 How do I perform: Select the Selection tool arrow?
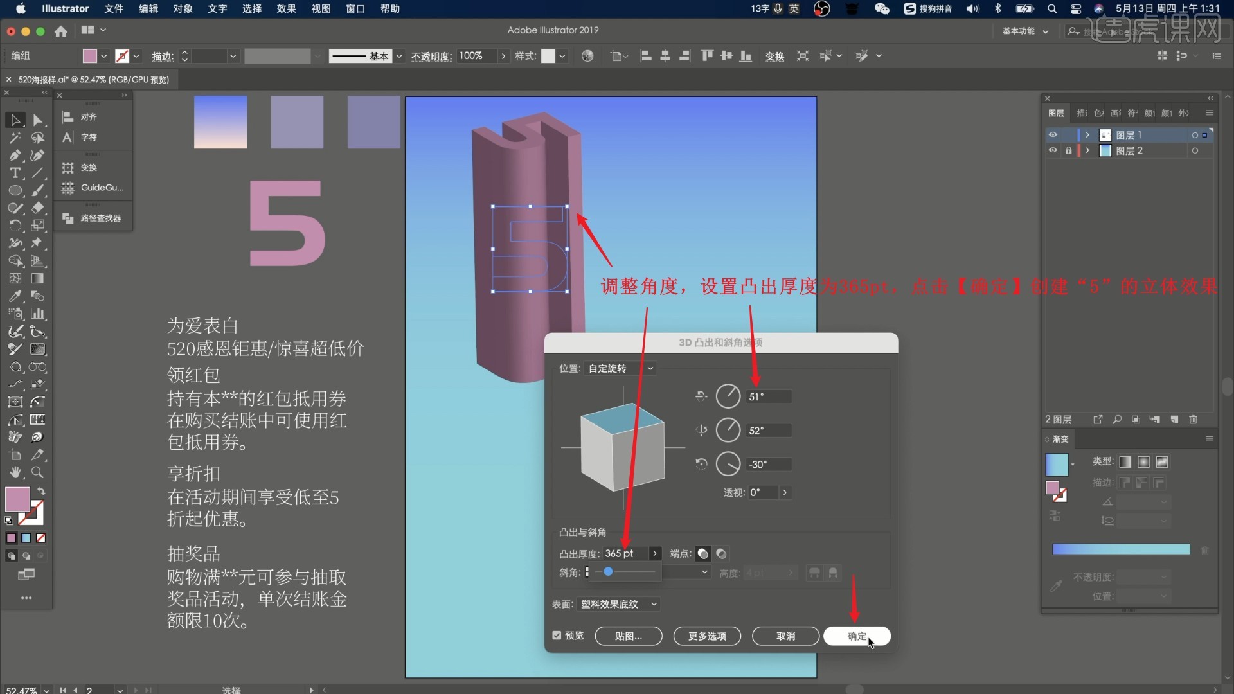pyautogui.click(x=15, y=120)
